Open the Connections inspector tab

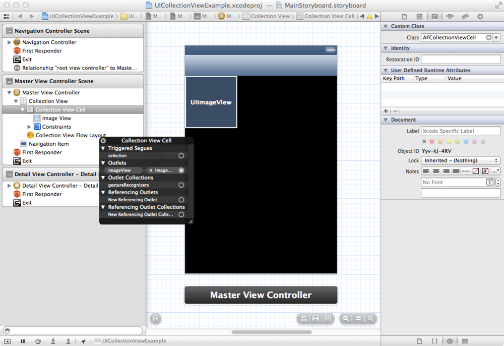point(480,17)
